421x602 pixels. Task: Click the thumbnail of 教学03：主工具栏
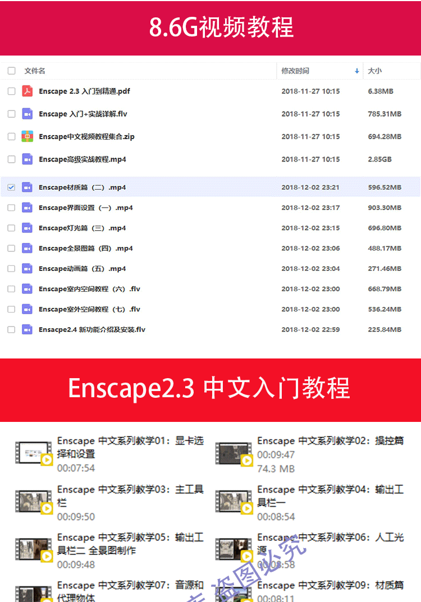point(34,501)
